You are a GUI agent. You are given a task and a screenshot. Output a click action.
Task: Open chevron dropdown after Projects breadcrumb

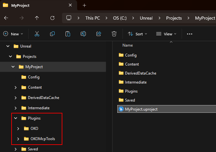pyautogui.click(x=188, y=18)
